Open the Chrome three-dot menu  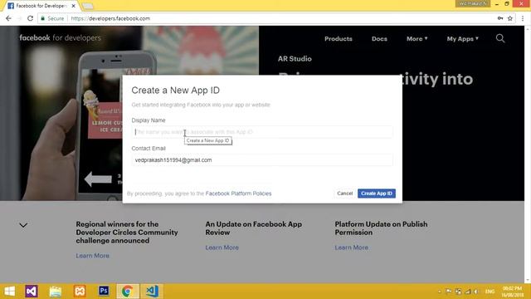(523, 18)
